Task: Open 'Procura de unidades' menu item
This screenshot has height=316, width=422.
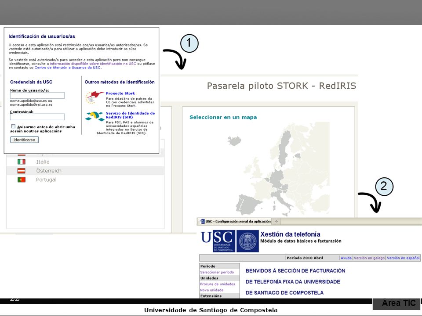Action: 218,284
